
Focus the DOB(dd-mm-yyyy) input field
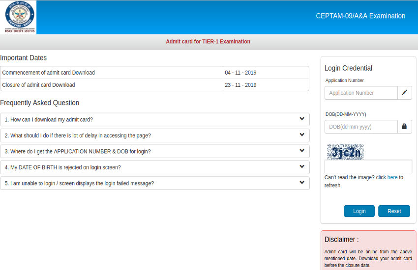361,127
